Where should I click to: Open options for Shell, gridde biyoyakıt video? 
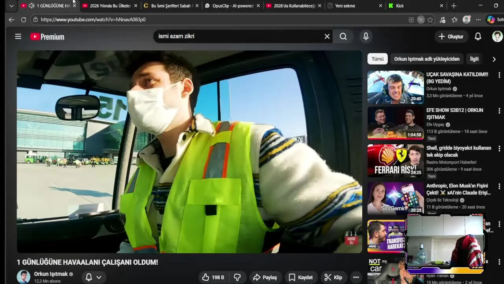tap(499, 149)
